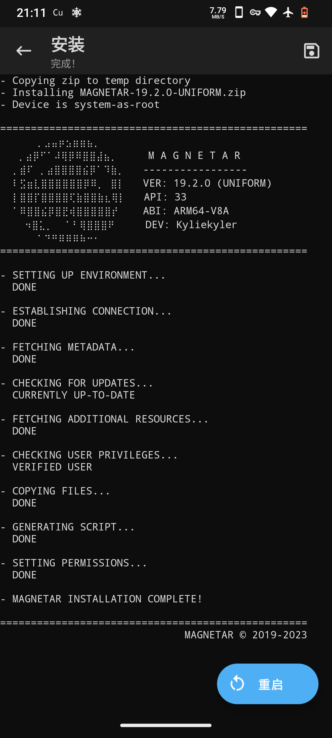Tap the 完成! subtitle text
332x738 pixels.
pos(63,64)
